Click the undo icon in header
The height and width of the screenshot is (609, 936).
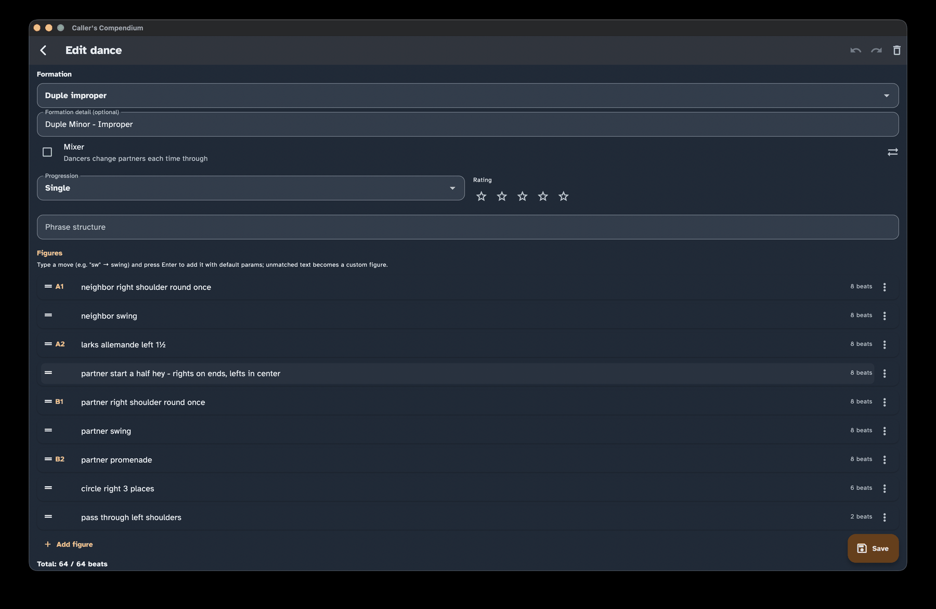pyautogui.click(x=855, y=50)
